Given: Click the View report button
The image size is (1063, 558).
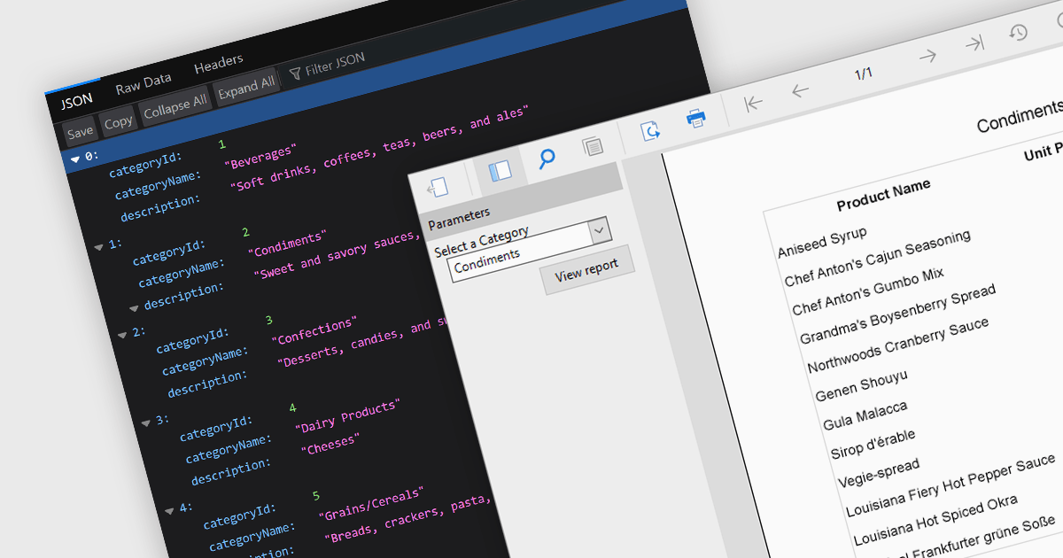Looking at the screenshot, I should click(x=586, y=270).
